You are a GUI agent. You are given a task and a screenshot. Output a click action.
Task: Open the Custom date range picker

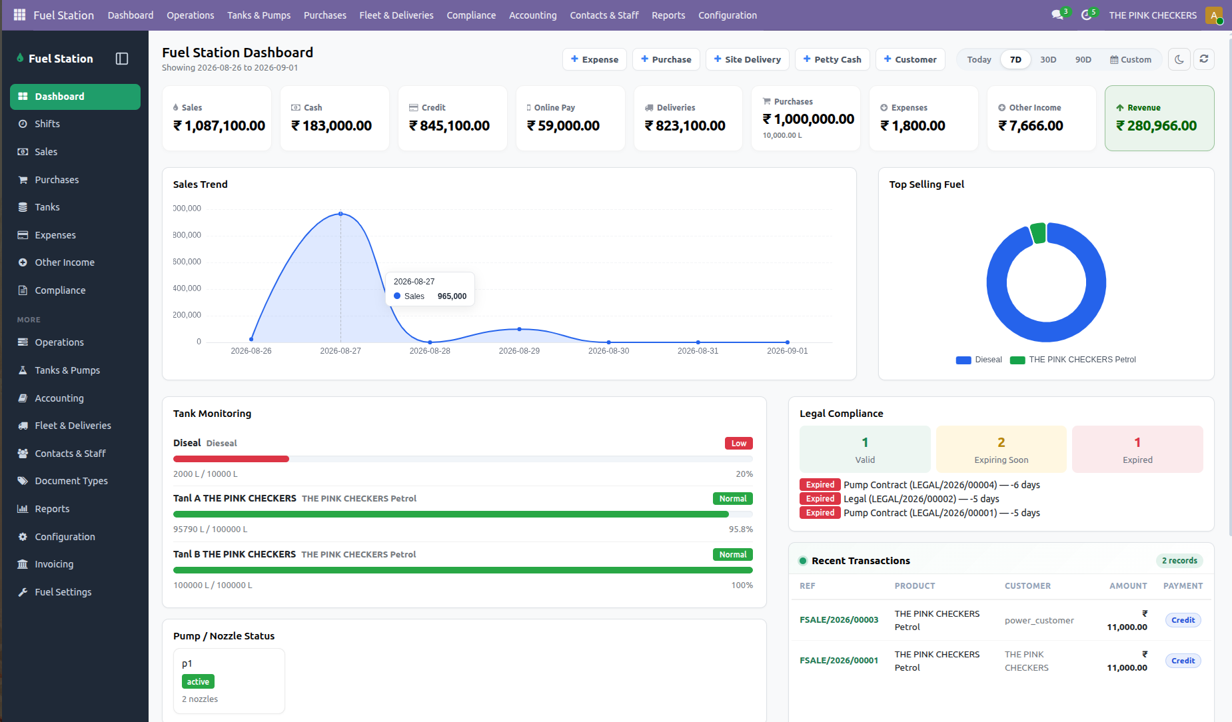coord(1130,59)
